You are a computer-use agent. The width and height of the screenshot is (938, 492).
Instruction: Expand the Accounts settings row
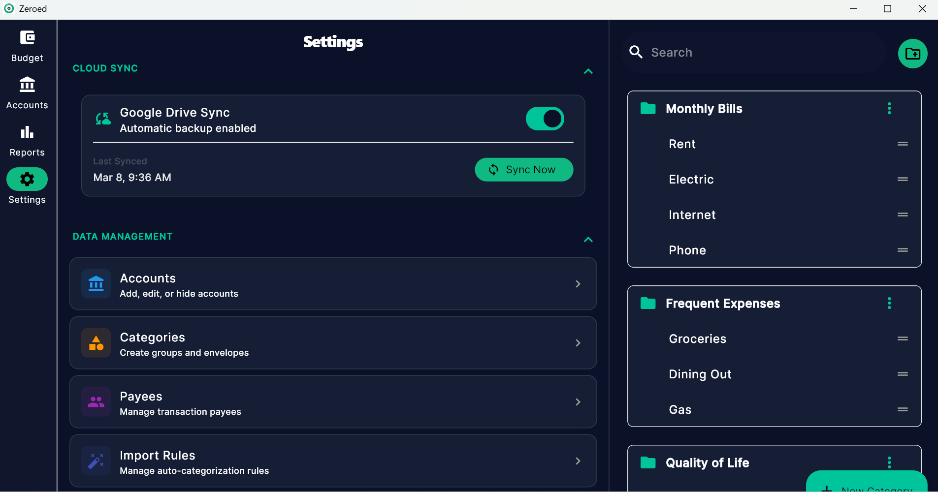[577, 284]
